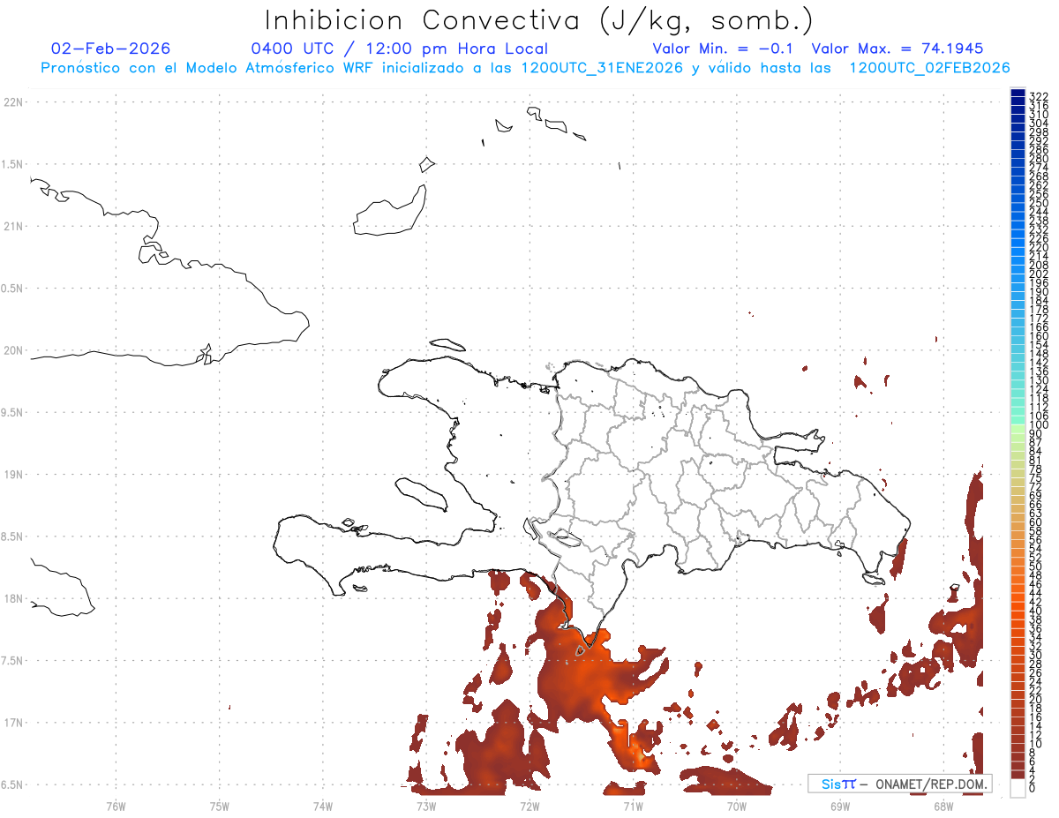Click the title 'Inhibicion Convectiva (J/kg, somb.)'
Image resolution: width=1059 pixels, height=818 pixels.
coord(539,20)
